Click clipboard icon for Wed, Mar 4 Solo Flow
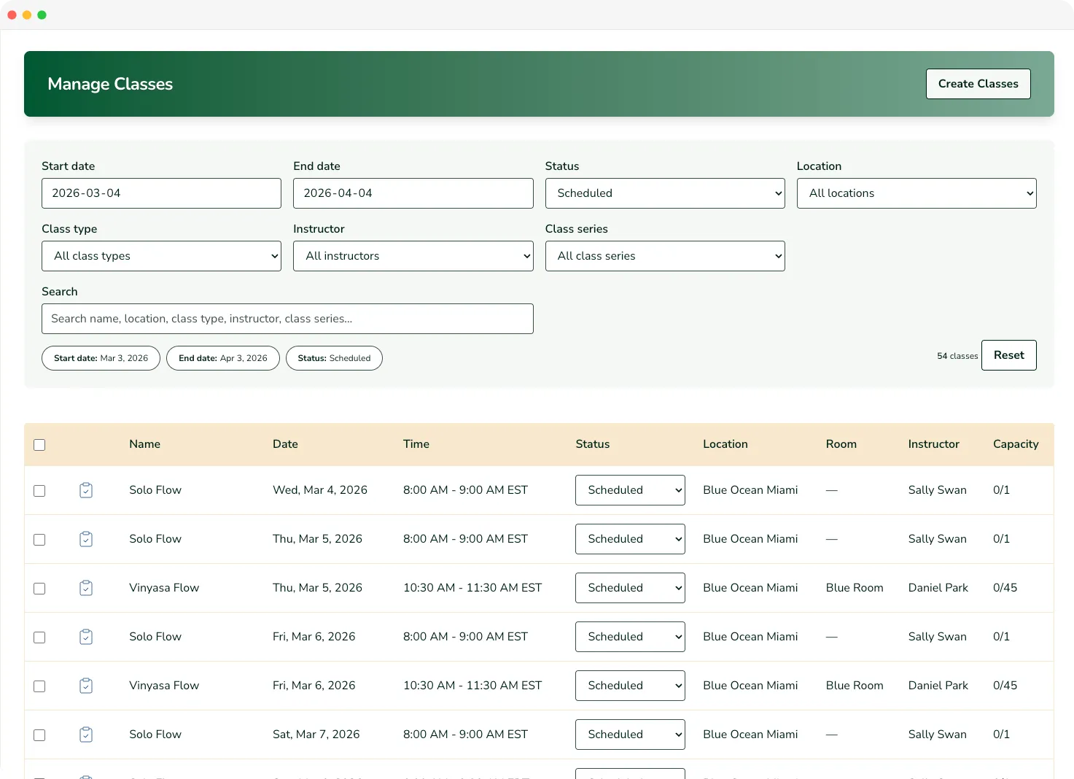The image size is (1074, 779). (86, 490)
